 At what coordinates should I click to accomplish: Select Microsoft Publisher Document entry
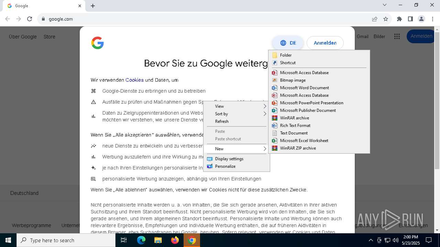(x=319, y=110)
